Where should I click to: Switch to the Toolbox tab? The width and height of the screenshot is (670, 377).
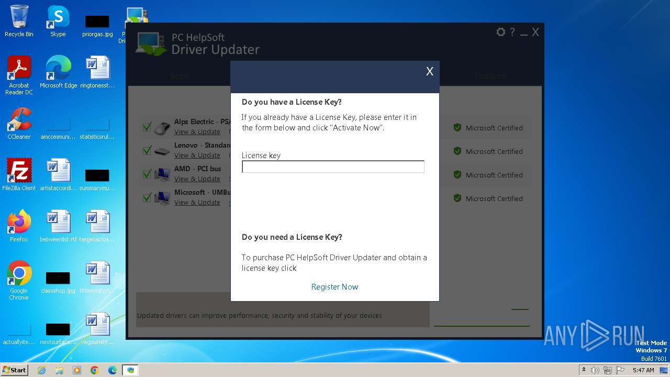490,76
